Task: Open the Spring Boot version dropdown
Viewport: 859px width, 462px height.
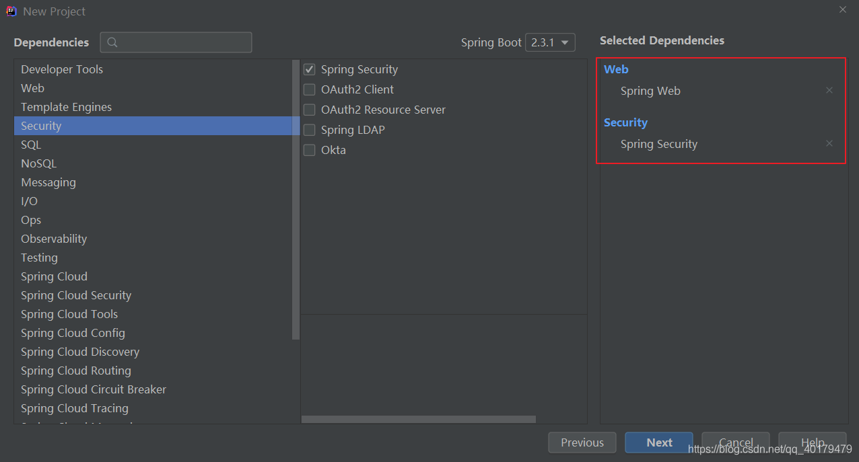Action: [550, 42]
